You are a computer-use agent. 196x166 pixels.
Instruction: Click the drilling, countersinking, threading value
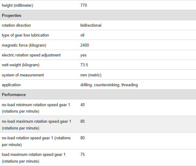tap(109, 85)
